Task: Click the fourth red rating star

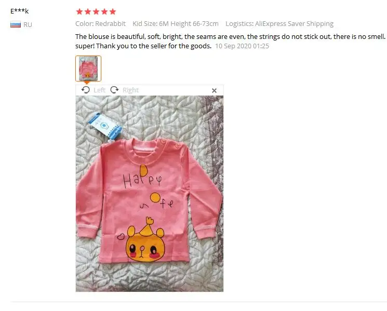Action: pos(104,11)
